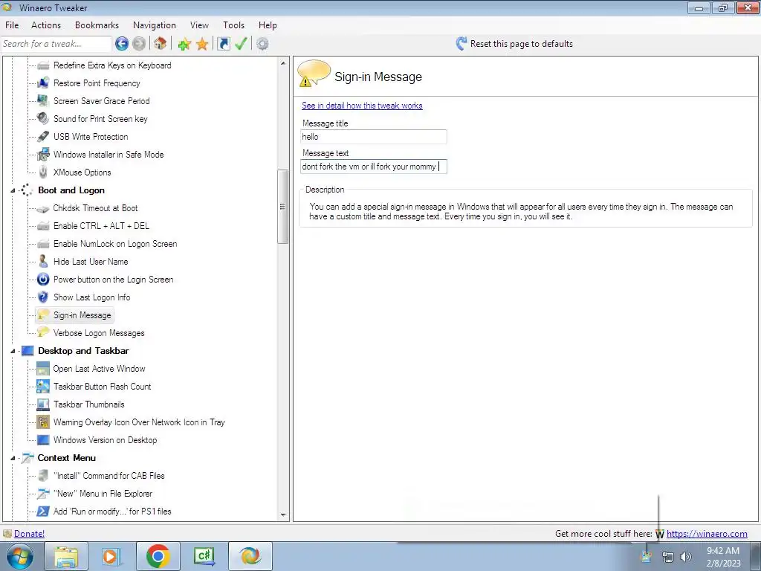Select '"Install" Command for CAB Files' item
Viewport: 761px width, 571px height.
(109, 476)
